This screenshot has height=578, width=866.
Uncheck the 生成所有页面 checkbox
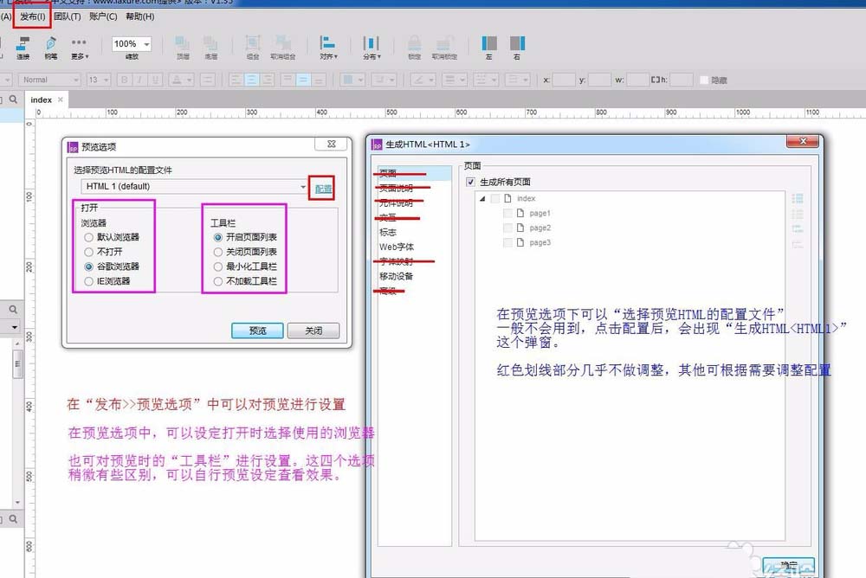pos(470,182)
